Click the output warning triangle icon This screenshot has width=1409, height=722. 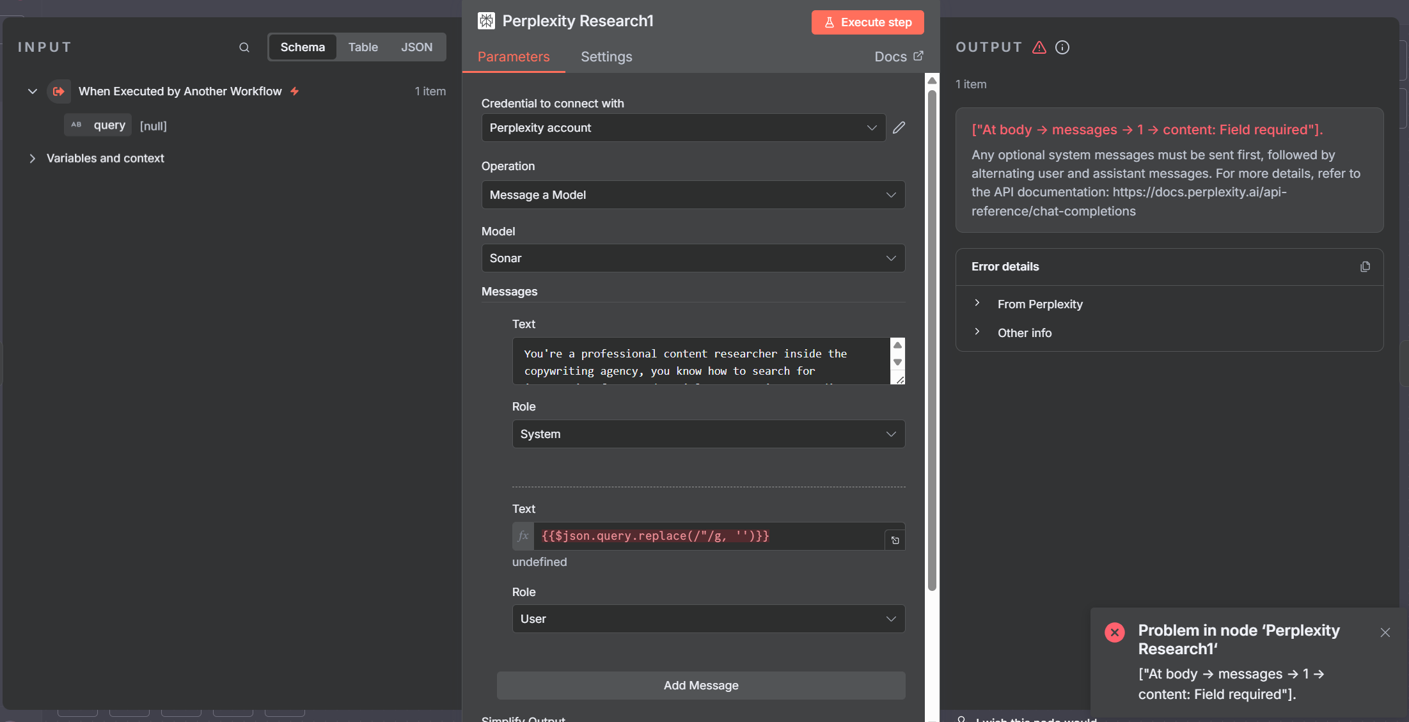(1039, 47)
